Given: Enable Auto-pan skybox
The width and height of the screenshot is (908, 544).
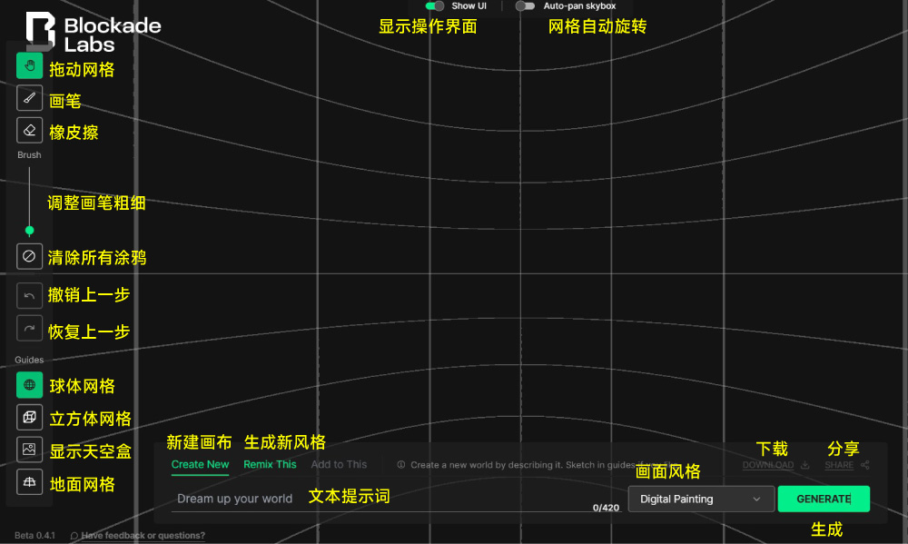Looking at the screenshot, I should pos(525,5).
